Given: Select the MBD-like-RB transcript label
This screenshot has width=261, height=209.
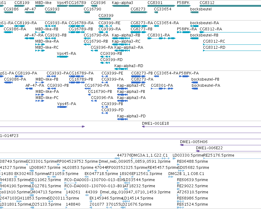Looking at the screenshot, I should pyautogui.click(x=47, y=29).
